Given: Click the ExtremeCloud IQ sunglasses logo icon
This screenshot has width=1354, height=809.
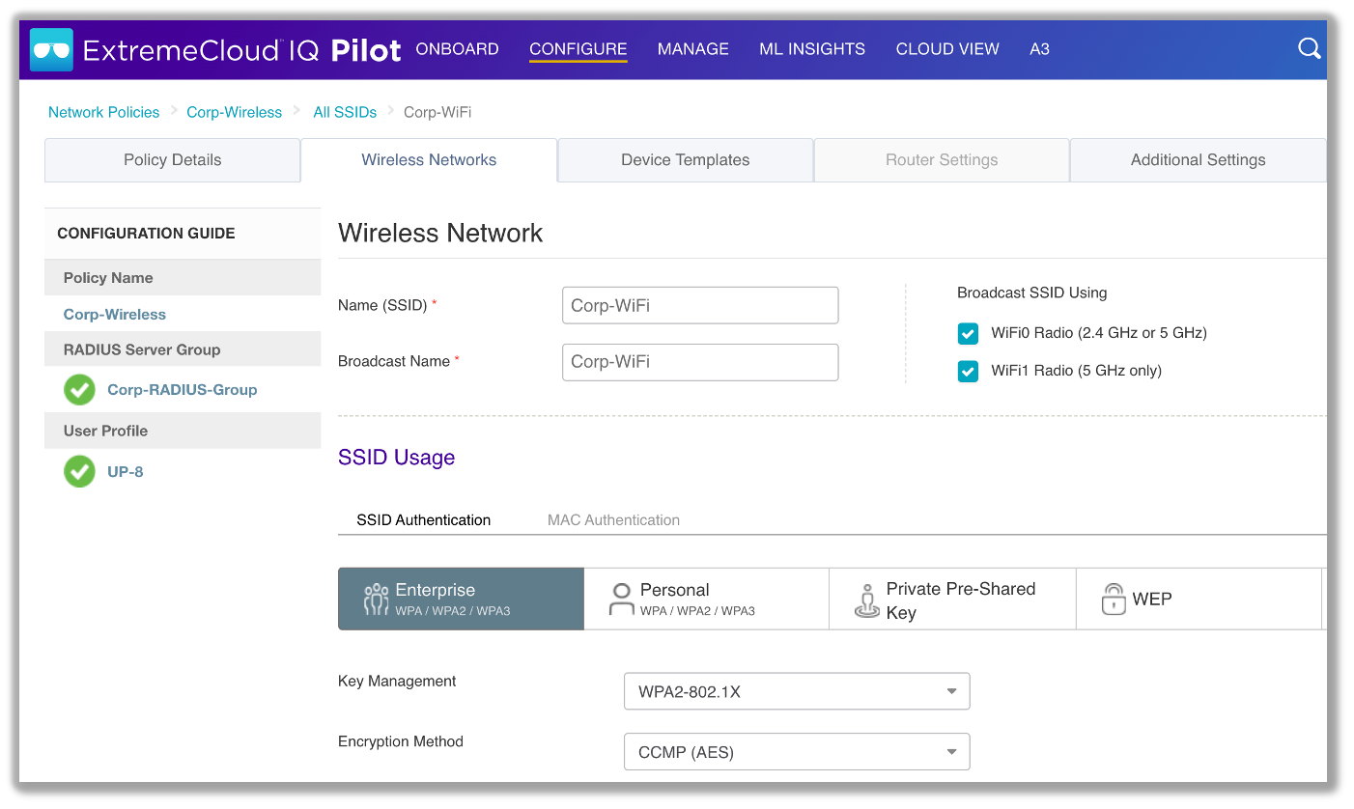Looking at the screenshot, I should [51, 49].
